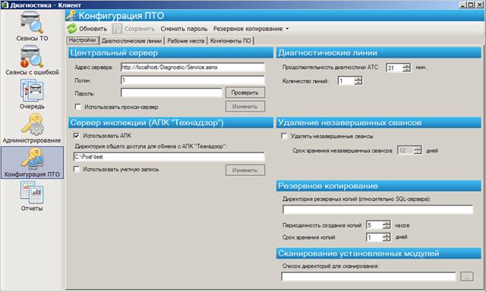486x292 pixels.
Task: Toggle Использовать учетную запись checkbox
Action: point(77,169)
